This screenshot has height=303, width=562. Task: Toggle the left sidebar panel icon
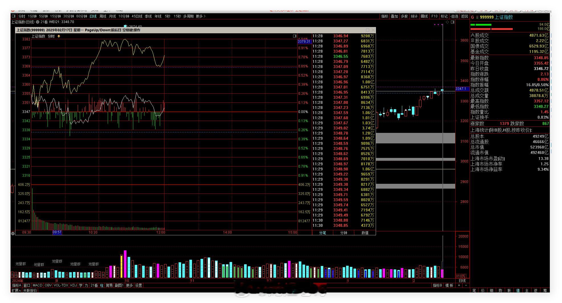point(13,16)
